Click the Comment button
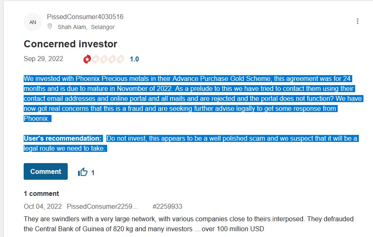Screen dimensions: 373x237 46,171
